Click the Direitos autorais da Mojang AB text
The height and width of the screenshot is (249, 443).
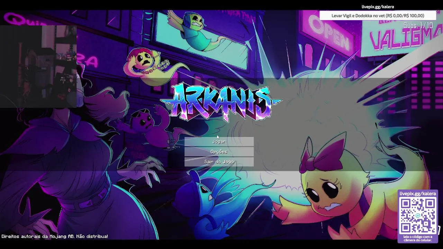(x=55, y=237)
